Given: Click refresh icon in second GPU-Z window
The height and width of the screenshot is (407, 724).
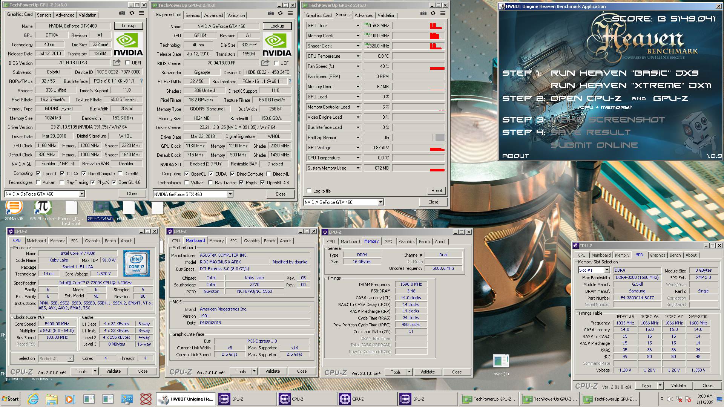Looking at the screenshot, I should point(280,13).
